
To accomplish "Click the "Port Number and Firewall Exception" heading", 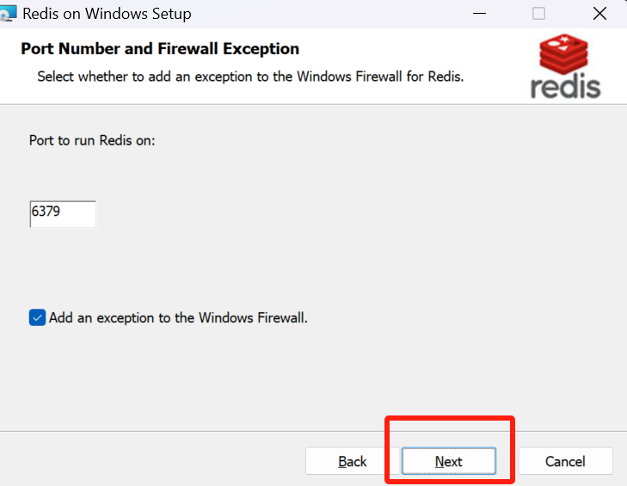I will [160, 49].
